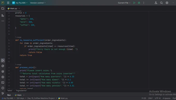Open the Structure tool window
Image resolution: width=176 pixels, height=100 pixels.
[3, 15]
